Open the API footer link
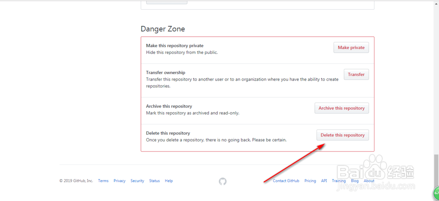 (x=324, y=181)
